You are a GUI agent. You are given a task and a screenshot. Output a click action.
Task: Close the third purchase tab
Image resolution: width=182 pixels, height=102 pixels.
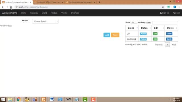point(94,2)
